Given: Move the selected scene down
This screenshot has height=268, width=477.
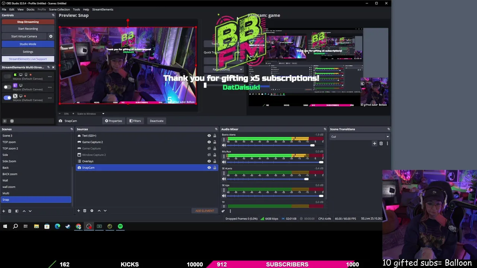Looking at the screenshot, I should [x=30, y=211].
